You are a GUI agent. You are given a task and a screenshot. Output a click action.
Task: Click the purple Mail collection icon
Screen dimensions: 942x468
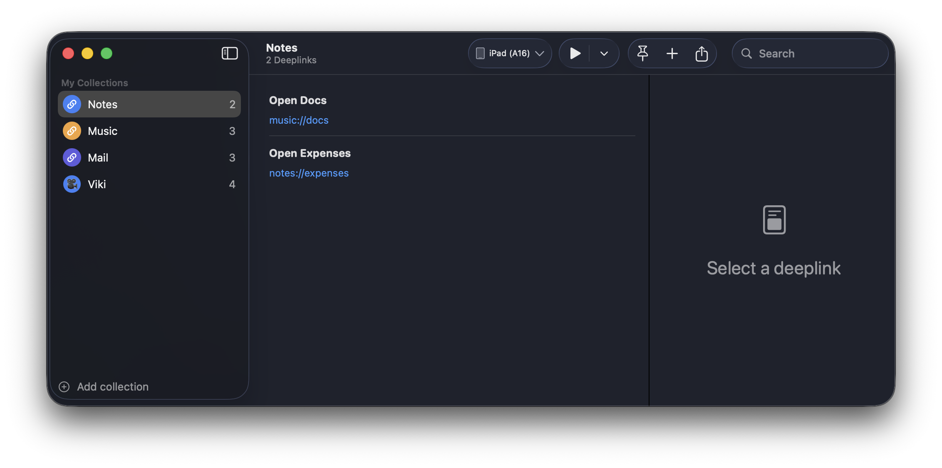[x=72, y=157]
